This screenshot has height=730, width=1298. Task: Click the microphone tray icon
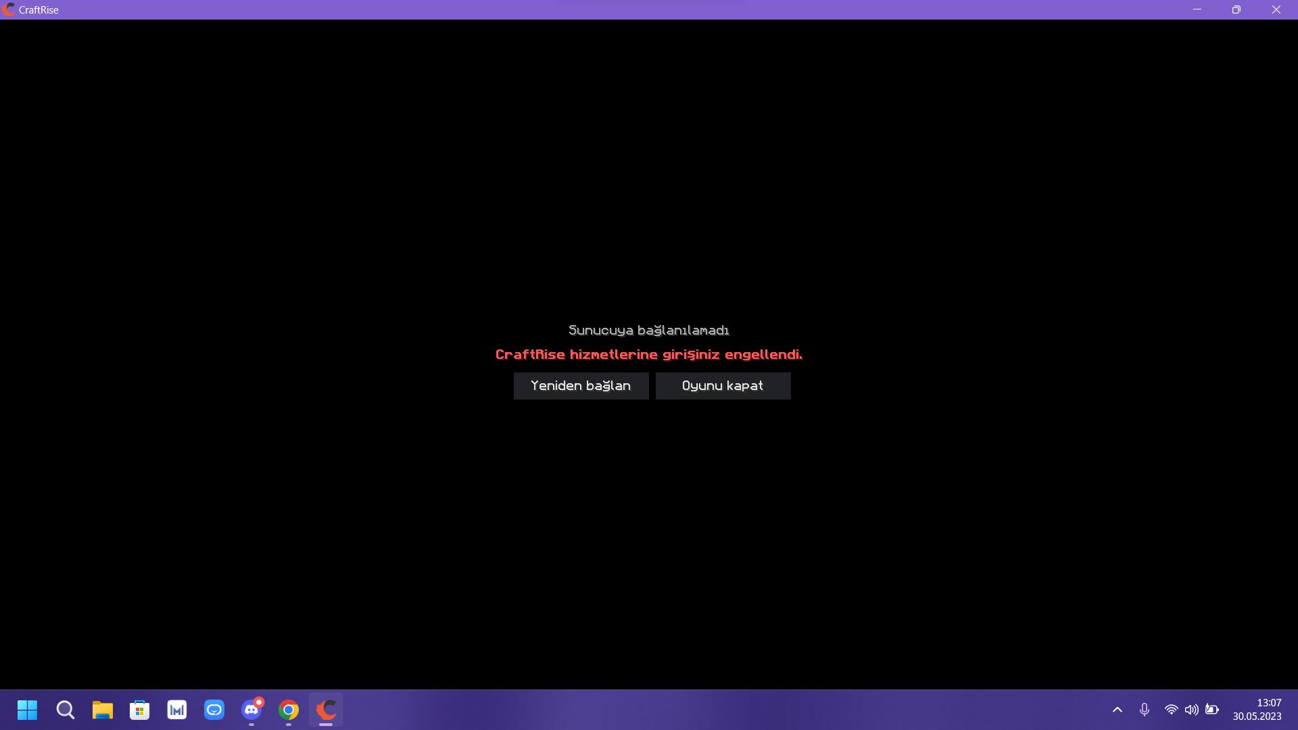pos(1145,710)
